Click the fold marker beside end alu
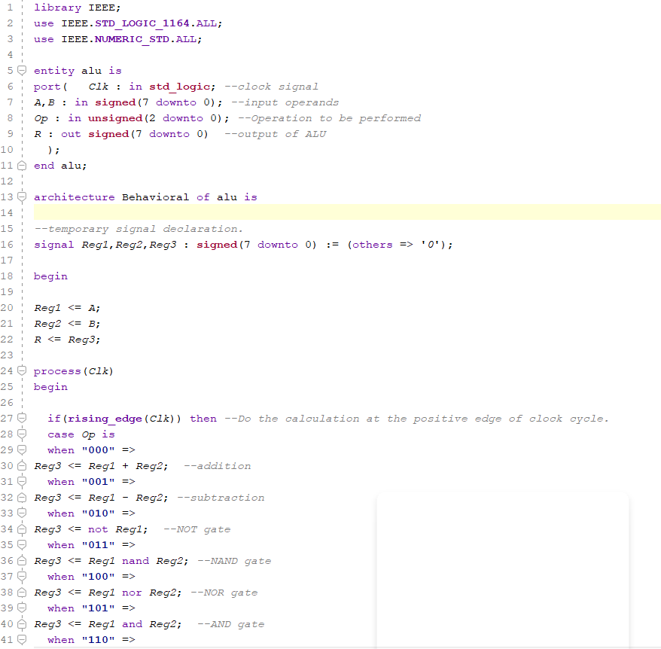This screenshot has width=661, height=649. 21,165
